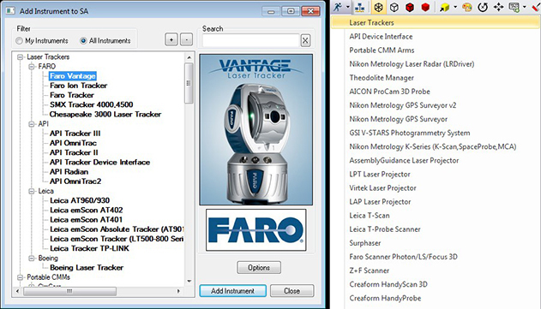Click the yellow box with arrow icon
Viewport: 541px width, 309px height.
point(444,7)
